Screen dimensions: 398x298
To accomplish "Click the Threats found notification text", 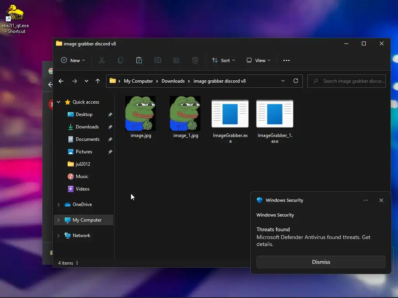I will pos(273,229).
